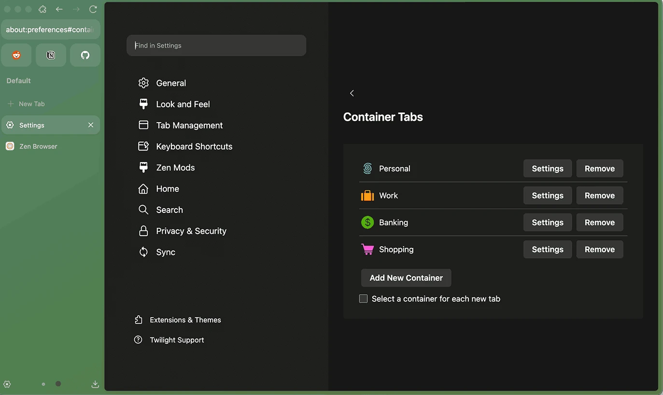
Task: Close the Settings tab
Action: (91, 125)
